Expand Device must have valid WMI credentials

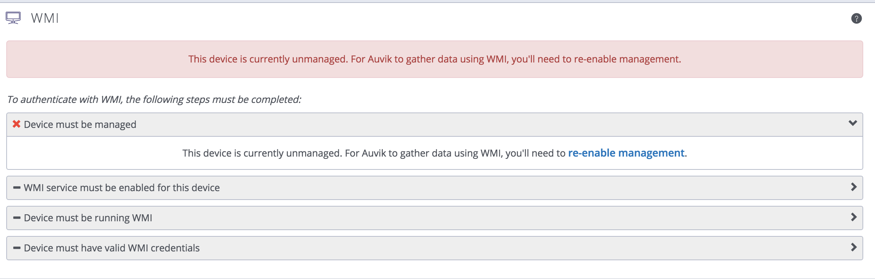tap(854, 247)
